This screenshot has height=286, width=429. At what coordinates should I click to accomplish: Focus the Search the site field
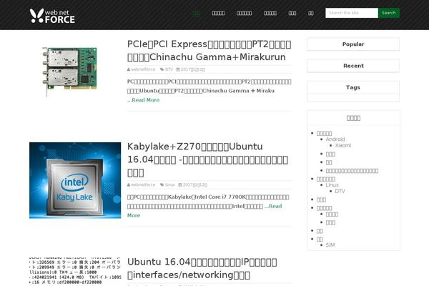pos(352,13)
